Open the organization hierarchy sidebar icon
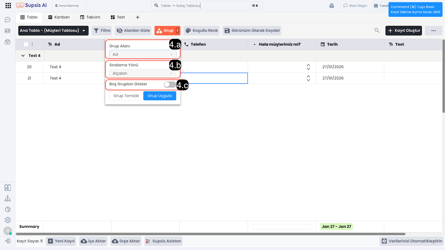This screenshot has width=445, height=250. pyautogui.click(x=8, y=199)
